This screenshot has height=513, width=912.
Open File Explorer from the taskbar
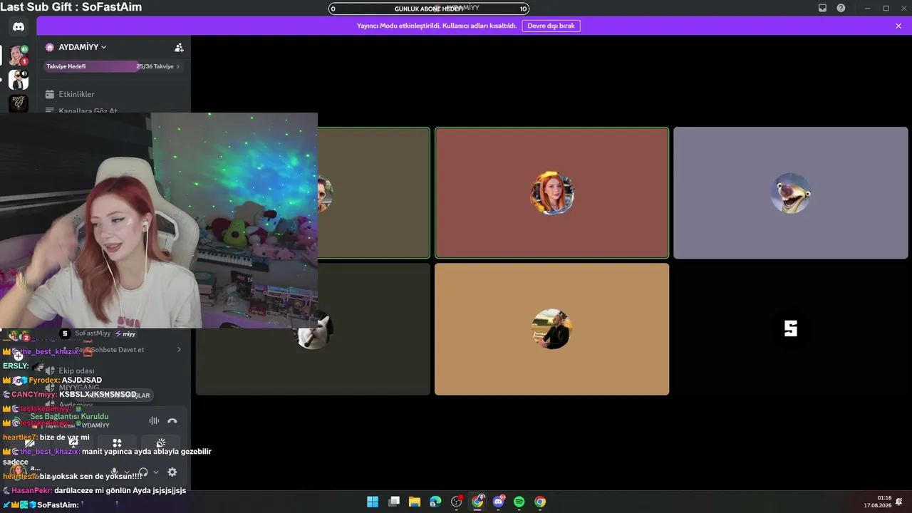pos(414,502)
